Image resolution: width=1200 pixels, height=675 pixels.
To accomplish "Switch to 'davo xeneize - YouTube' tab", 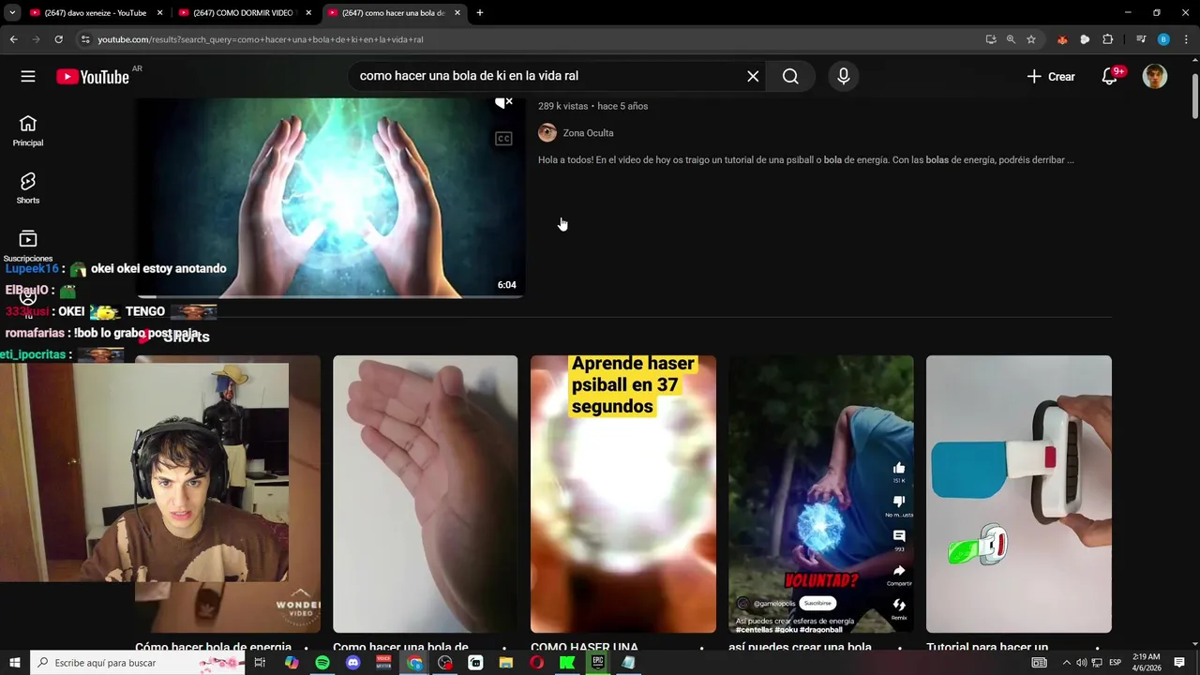I will [x=95, y=13].
